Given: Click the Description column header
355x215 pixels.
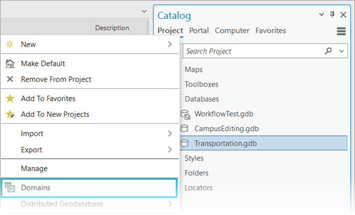Looking at the screenshot, I should pyautogui.click(x=112, y=28).
